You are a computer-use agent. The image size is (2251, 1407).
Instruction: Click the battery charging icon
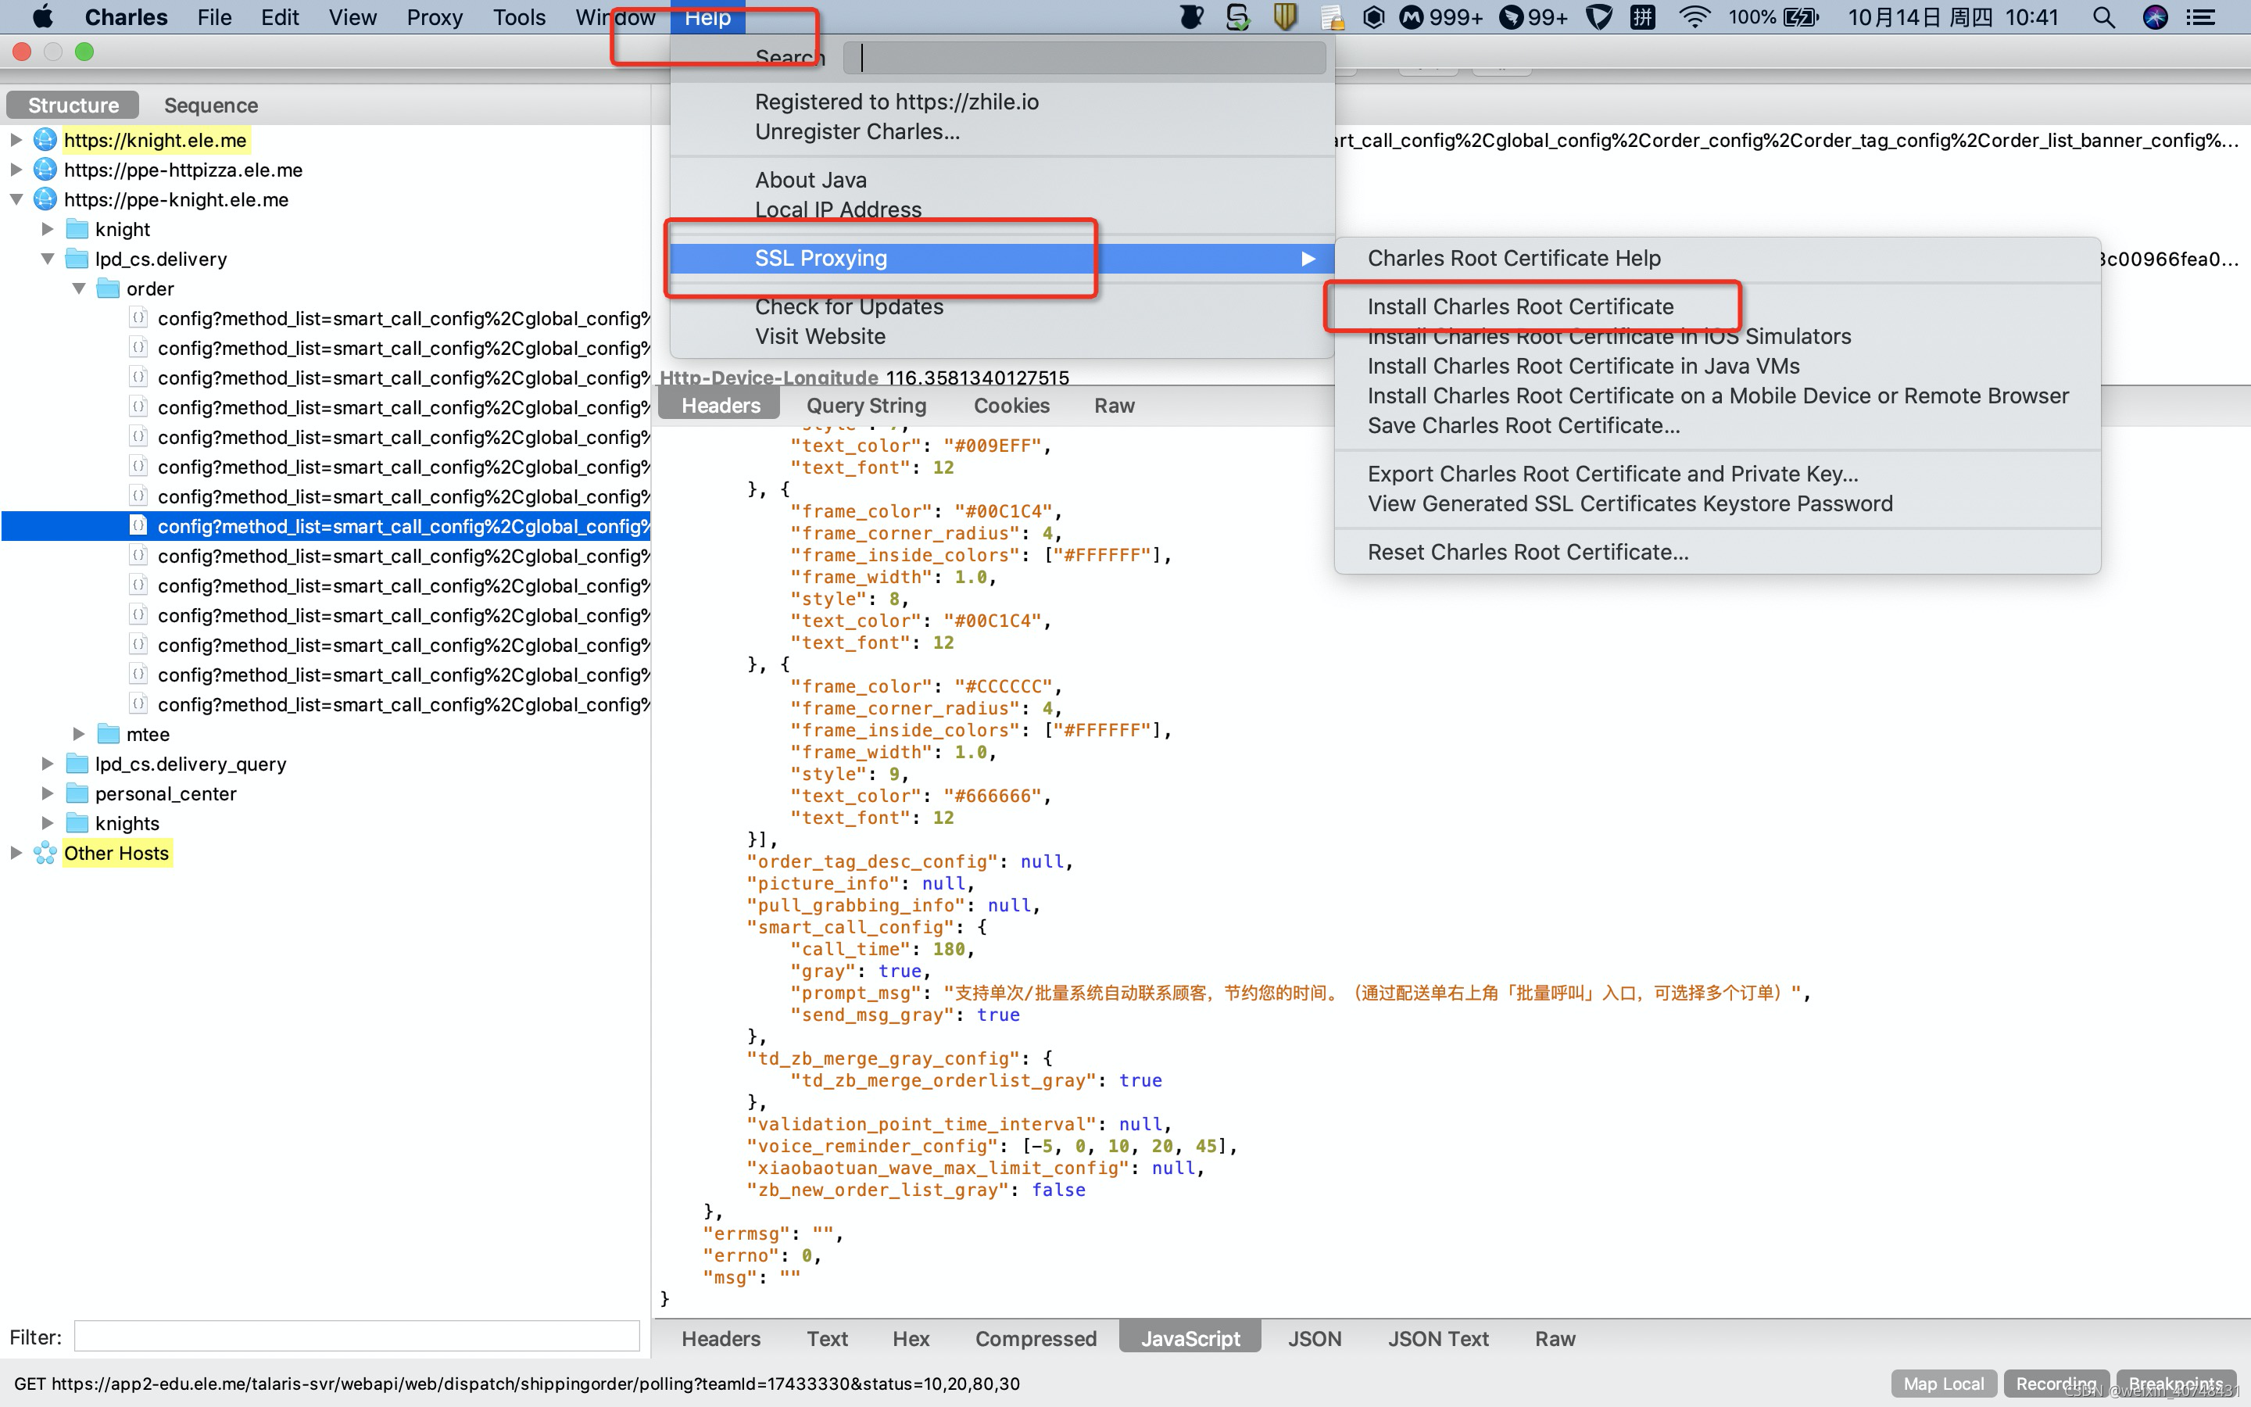point(1802,16)
